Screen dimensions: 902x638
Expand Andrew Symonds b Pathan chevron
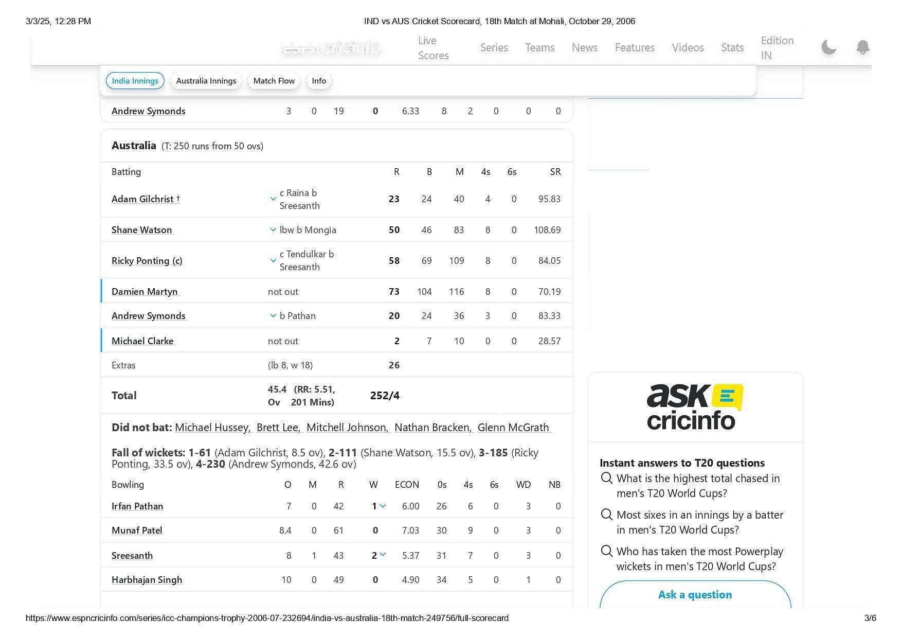pyautogui.click(x=273, y=315)
